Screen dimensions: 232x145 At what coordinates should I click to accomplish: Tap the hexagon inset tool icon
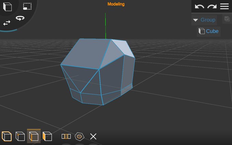79,136
